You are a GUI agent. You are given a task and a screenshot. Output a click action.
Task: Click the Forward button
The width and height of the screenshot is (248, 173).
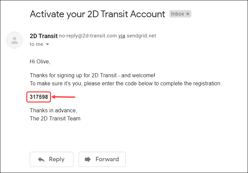(102, 159)
